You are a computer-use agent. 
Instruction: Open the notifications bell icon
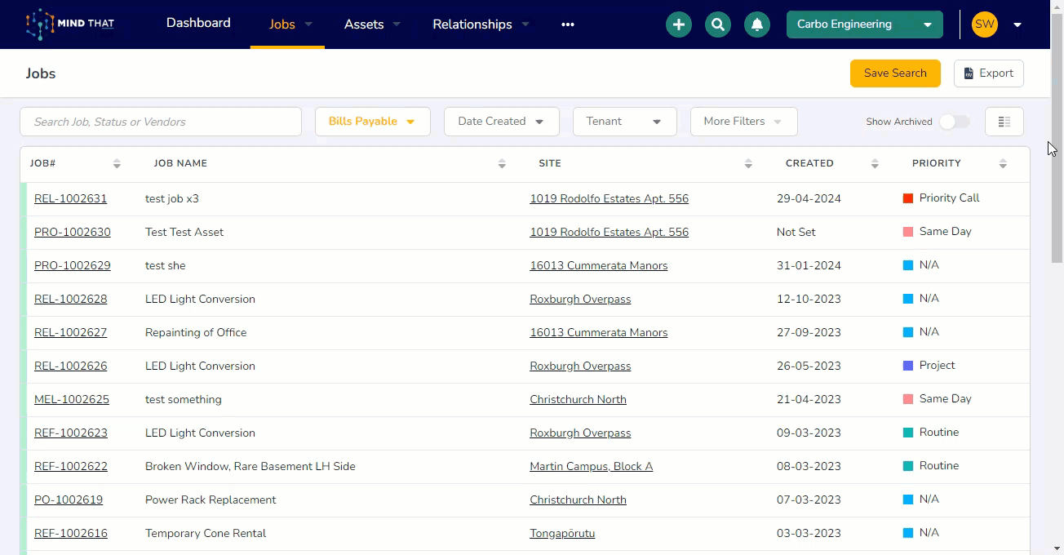(757, 24)
